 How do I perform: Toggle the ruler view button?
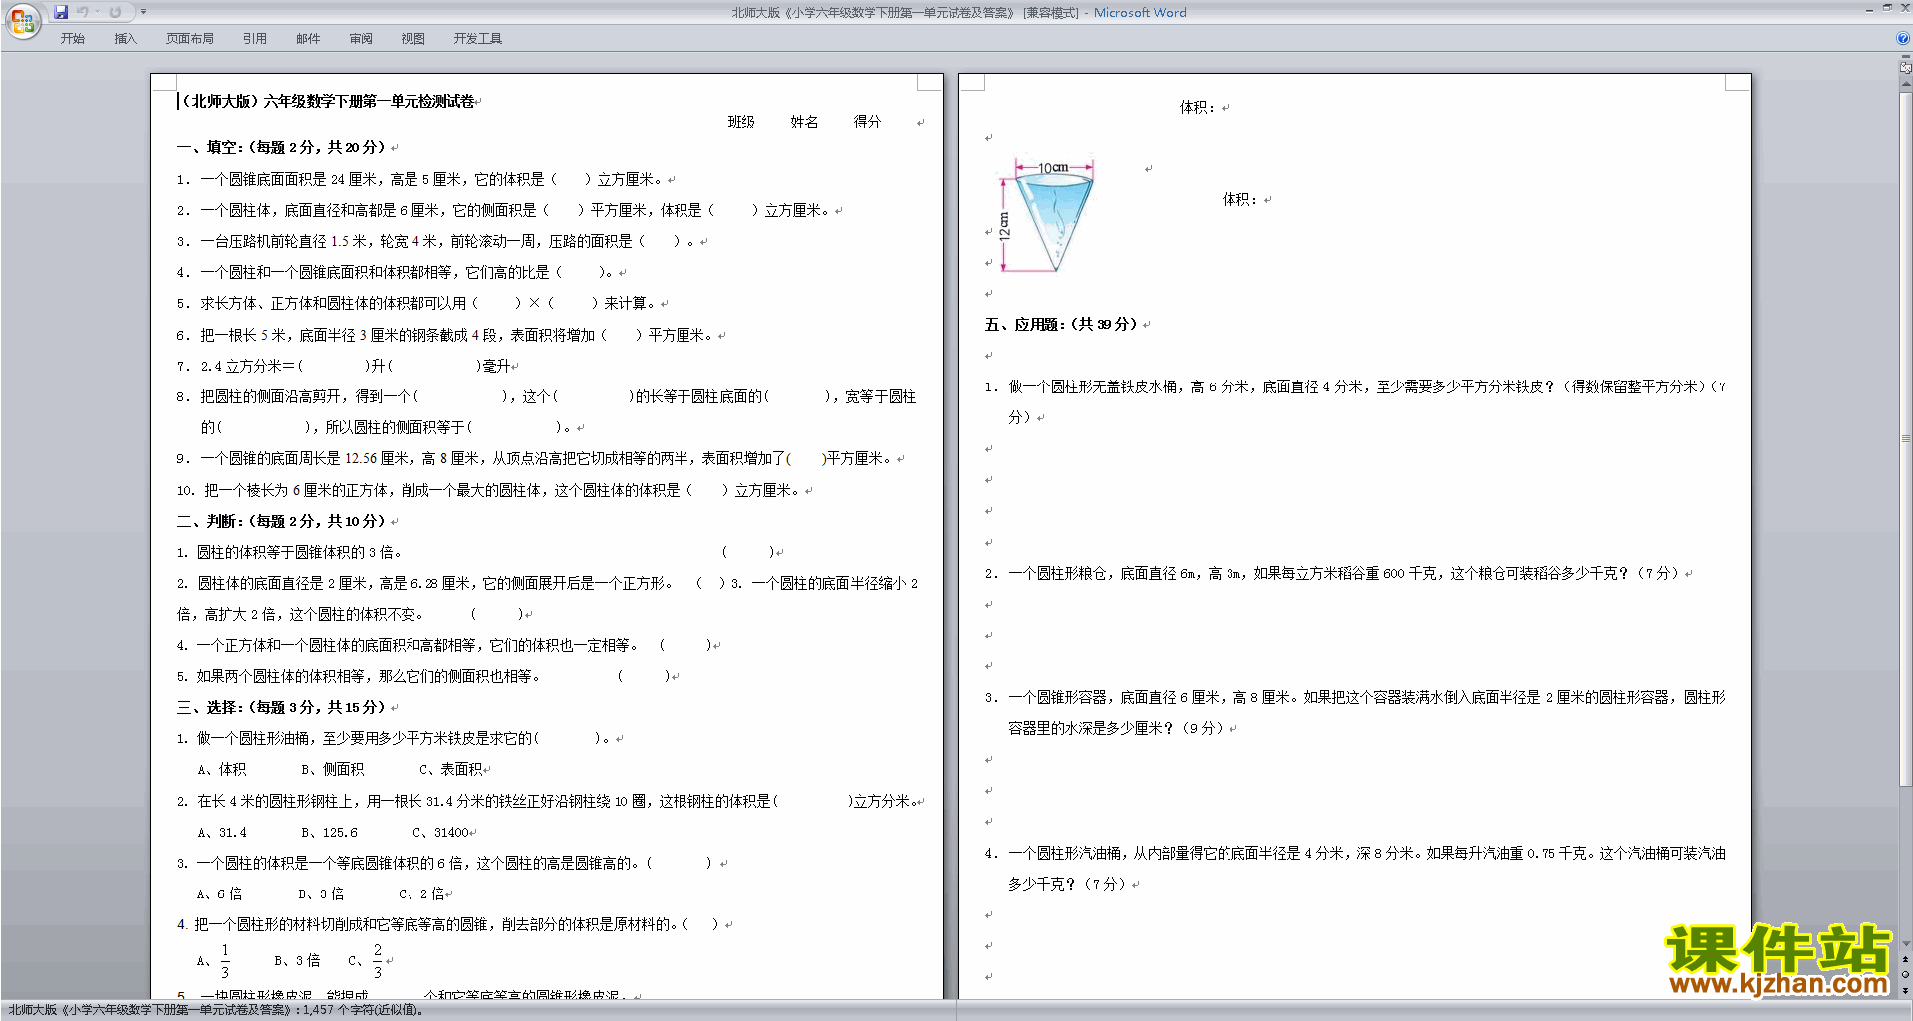coord(1905,68)
